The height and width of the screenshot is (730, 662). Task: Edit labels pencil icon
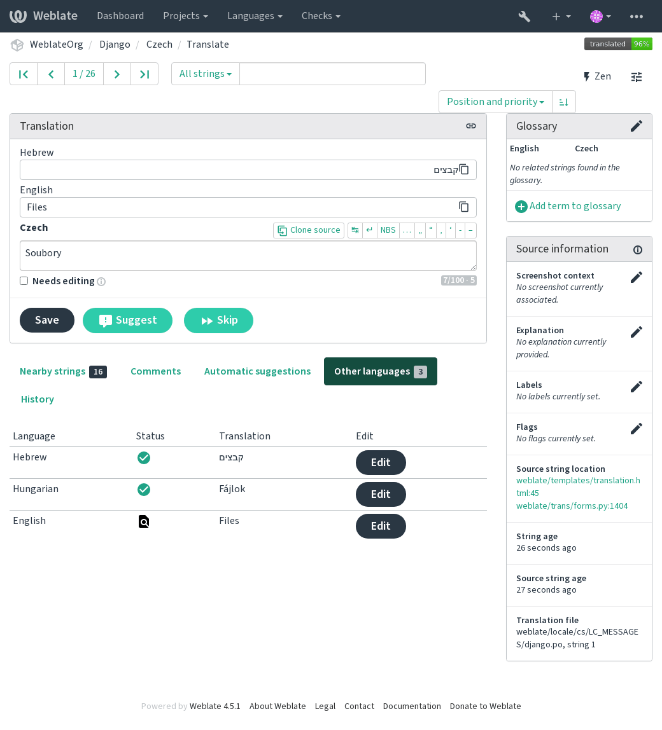point(637,387)
